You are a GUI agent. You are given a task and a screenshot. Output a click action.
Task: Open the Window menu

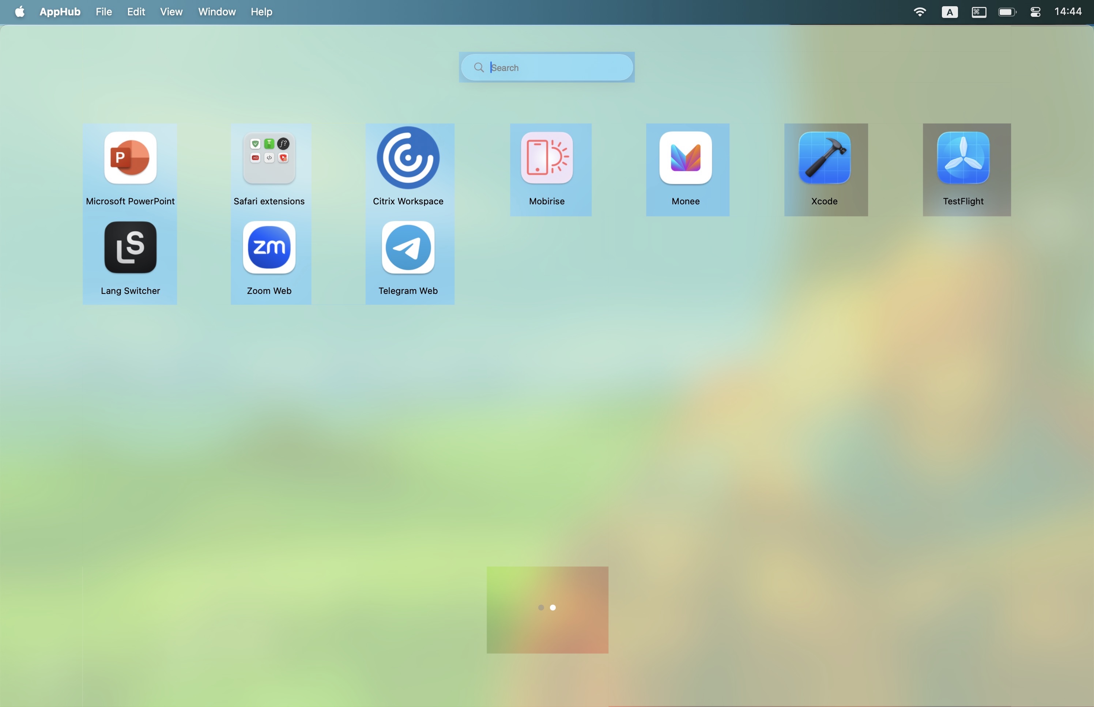(217, 12)
